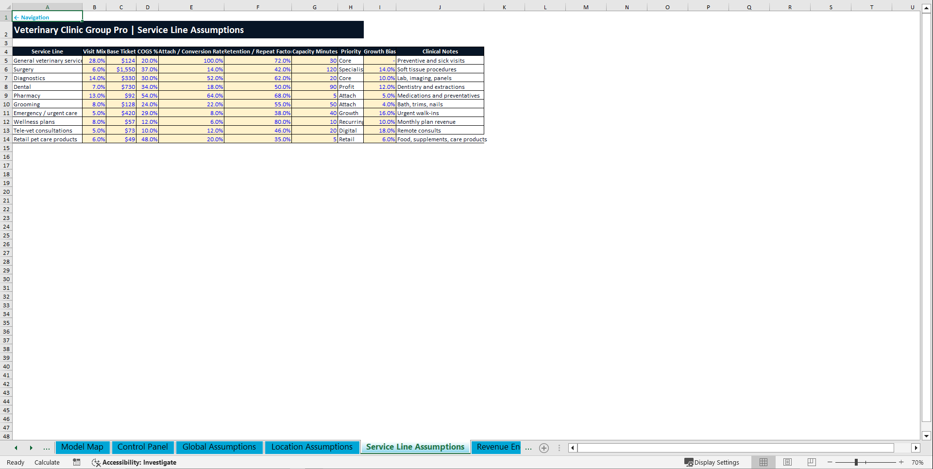Select 'Preventive and sick visits' note

440,61
